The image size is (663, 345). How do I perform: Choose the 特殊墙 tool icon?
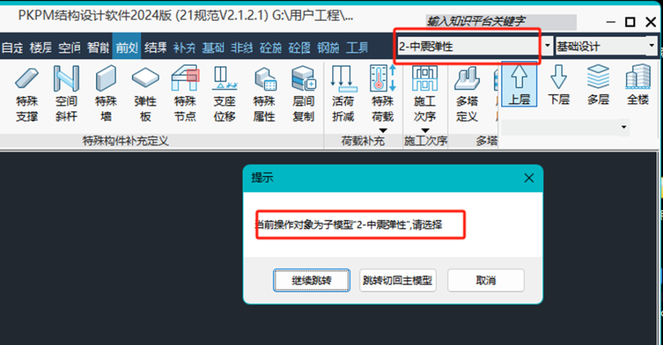pyautogui.click(x=106, y=79)
